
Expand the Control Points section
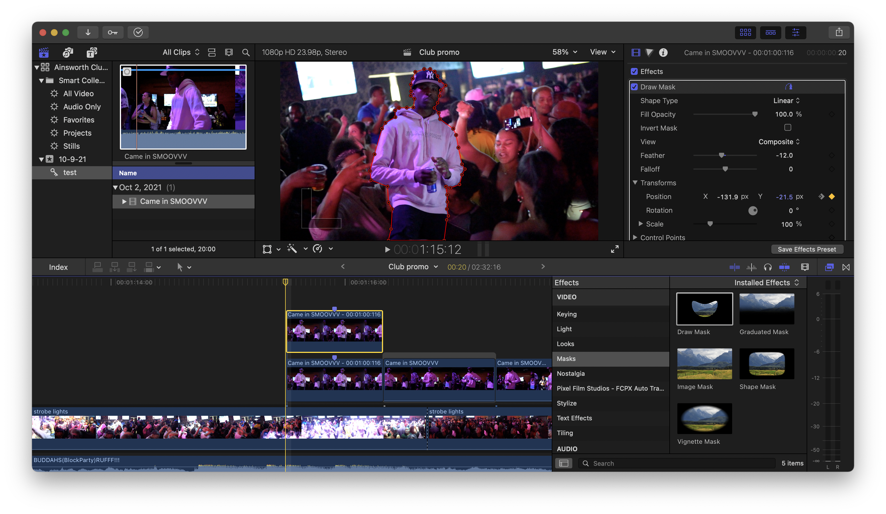(x=635, y=238)
